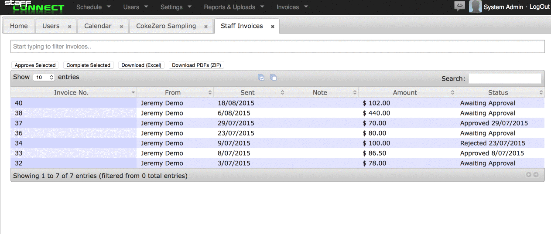This screenshot has width=551, height=234.
Task: Click the table Search input box
Action: [x=505, y=78]
